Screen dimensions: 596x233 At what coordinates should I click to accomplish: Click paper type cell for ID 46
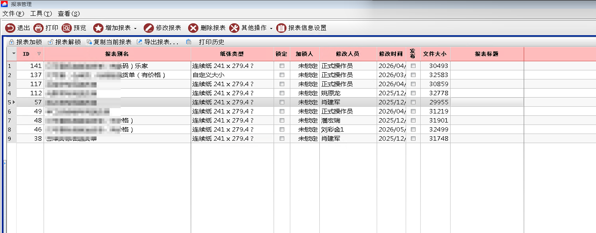pyautogui.click(x=232, y=129)
